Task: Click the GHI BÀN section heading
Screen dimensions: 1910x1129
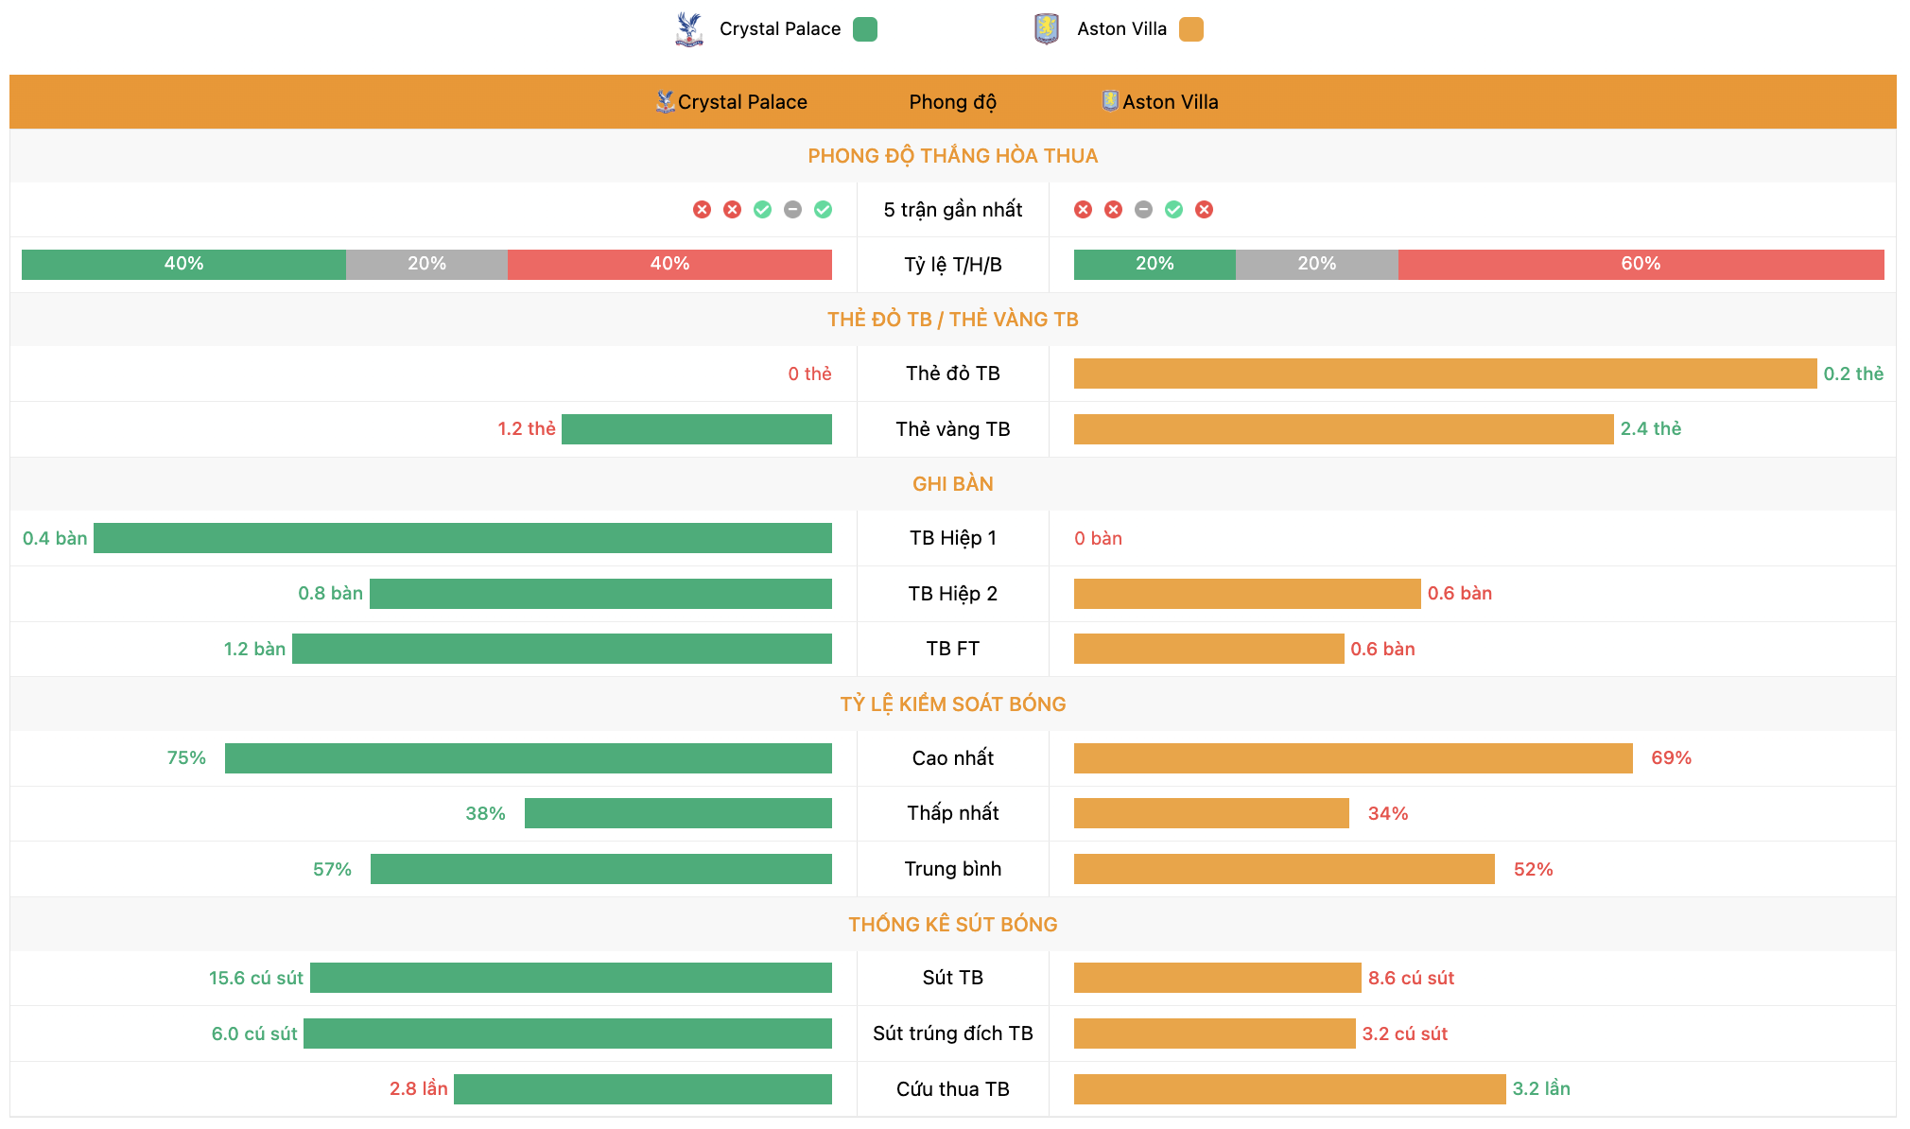Action: (x=953, y=484)
